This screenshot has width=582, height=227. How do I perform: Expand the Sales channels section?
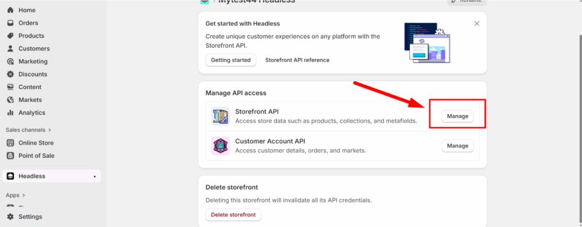(49, 130)
